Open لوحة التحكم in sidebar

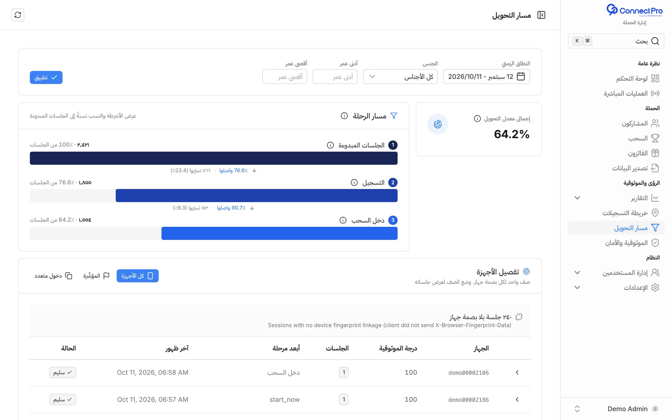coord(616,78)
